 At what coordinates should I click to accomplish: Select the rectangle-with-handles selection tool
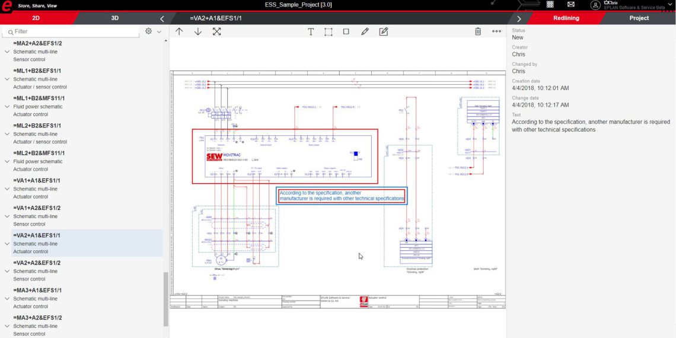328,31
